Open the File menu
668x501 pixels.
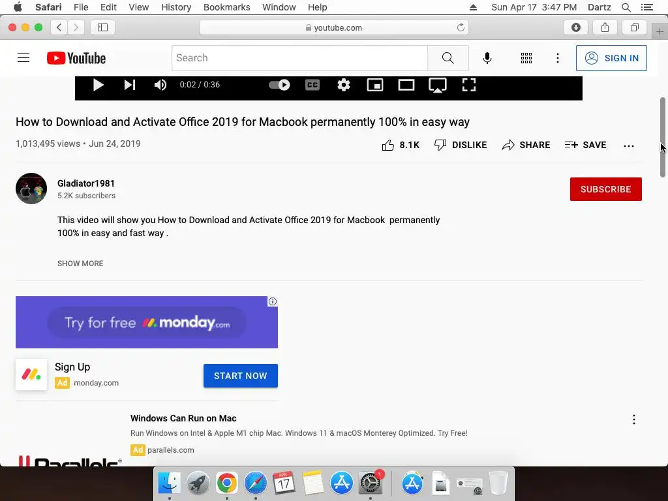pyautogui.click(x=80, y=7)
